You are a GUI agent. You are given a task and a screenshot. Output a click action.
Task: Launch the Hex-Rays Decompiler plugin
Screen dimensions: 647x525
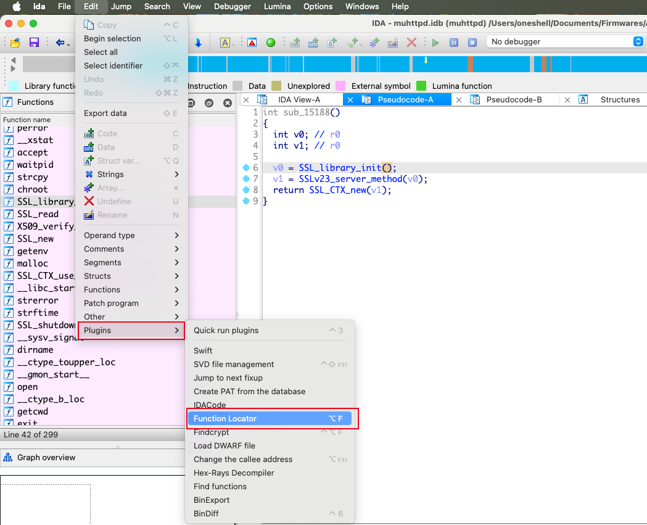pyautogui.click(x=270, y=473)
